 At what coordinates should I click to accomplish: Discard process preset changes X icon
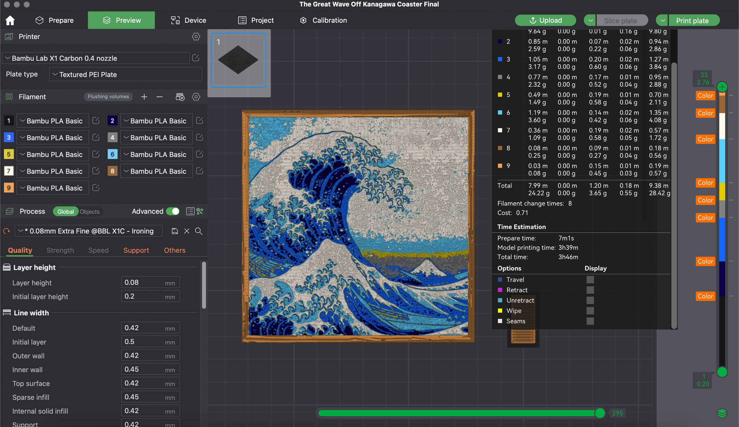pos(187,231)
